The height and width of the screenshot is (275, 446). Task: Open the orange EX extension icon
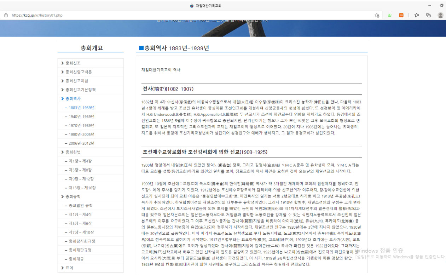pos(401,15)
